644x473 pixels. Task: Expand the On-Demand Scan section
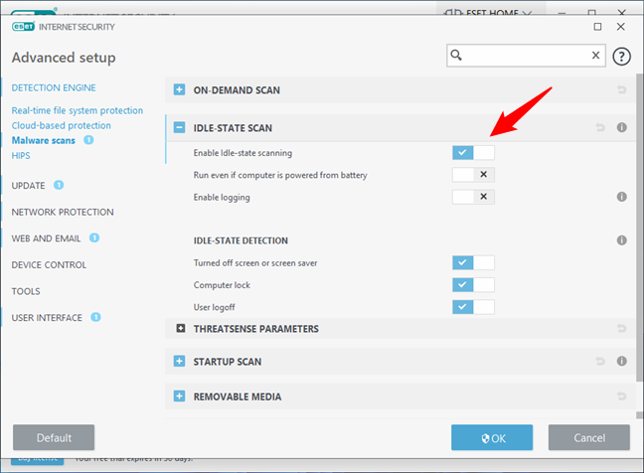(x=179, y=89)
